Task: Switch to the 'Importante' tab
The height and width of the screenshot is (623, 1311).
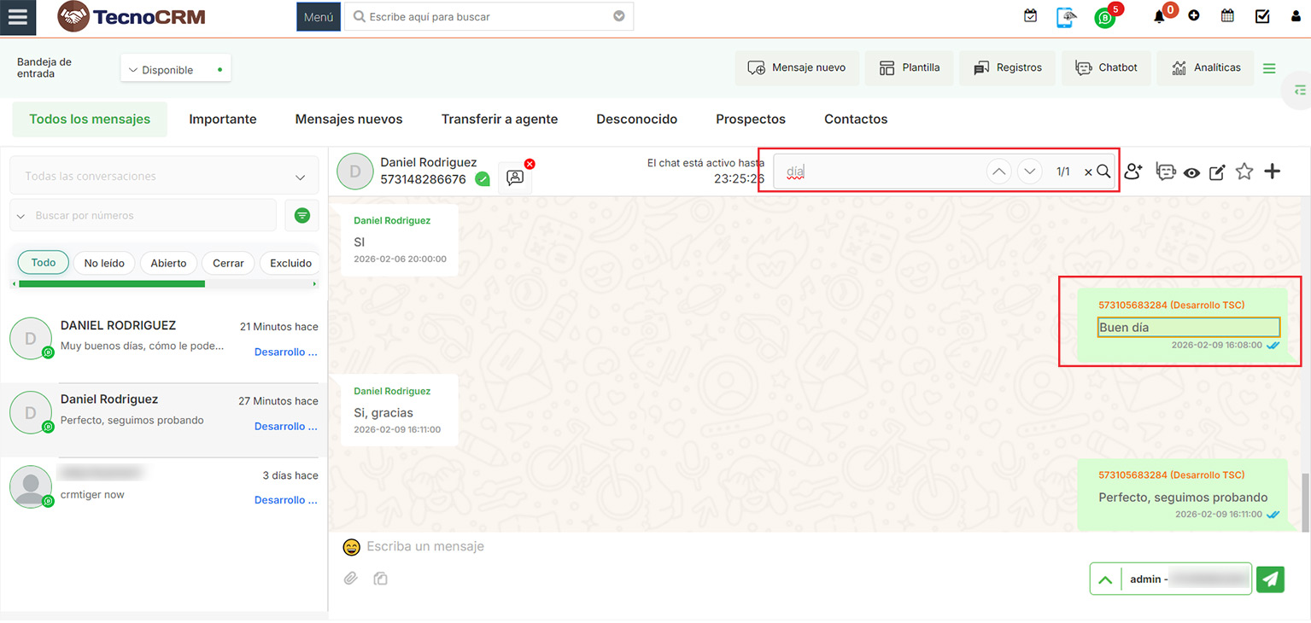Action: point(223,119)
